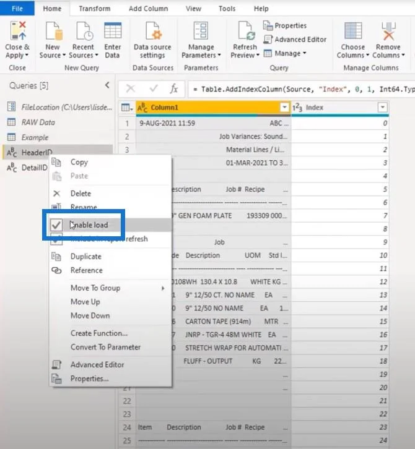Click the table options icon in grid corner
This screenshot has height=449, width=415.
click(127, 108)
